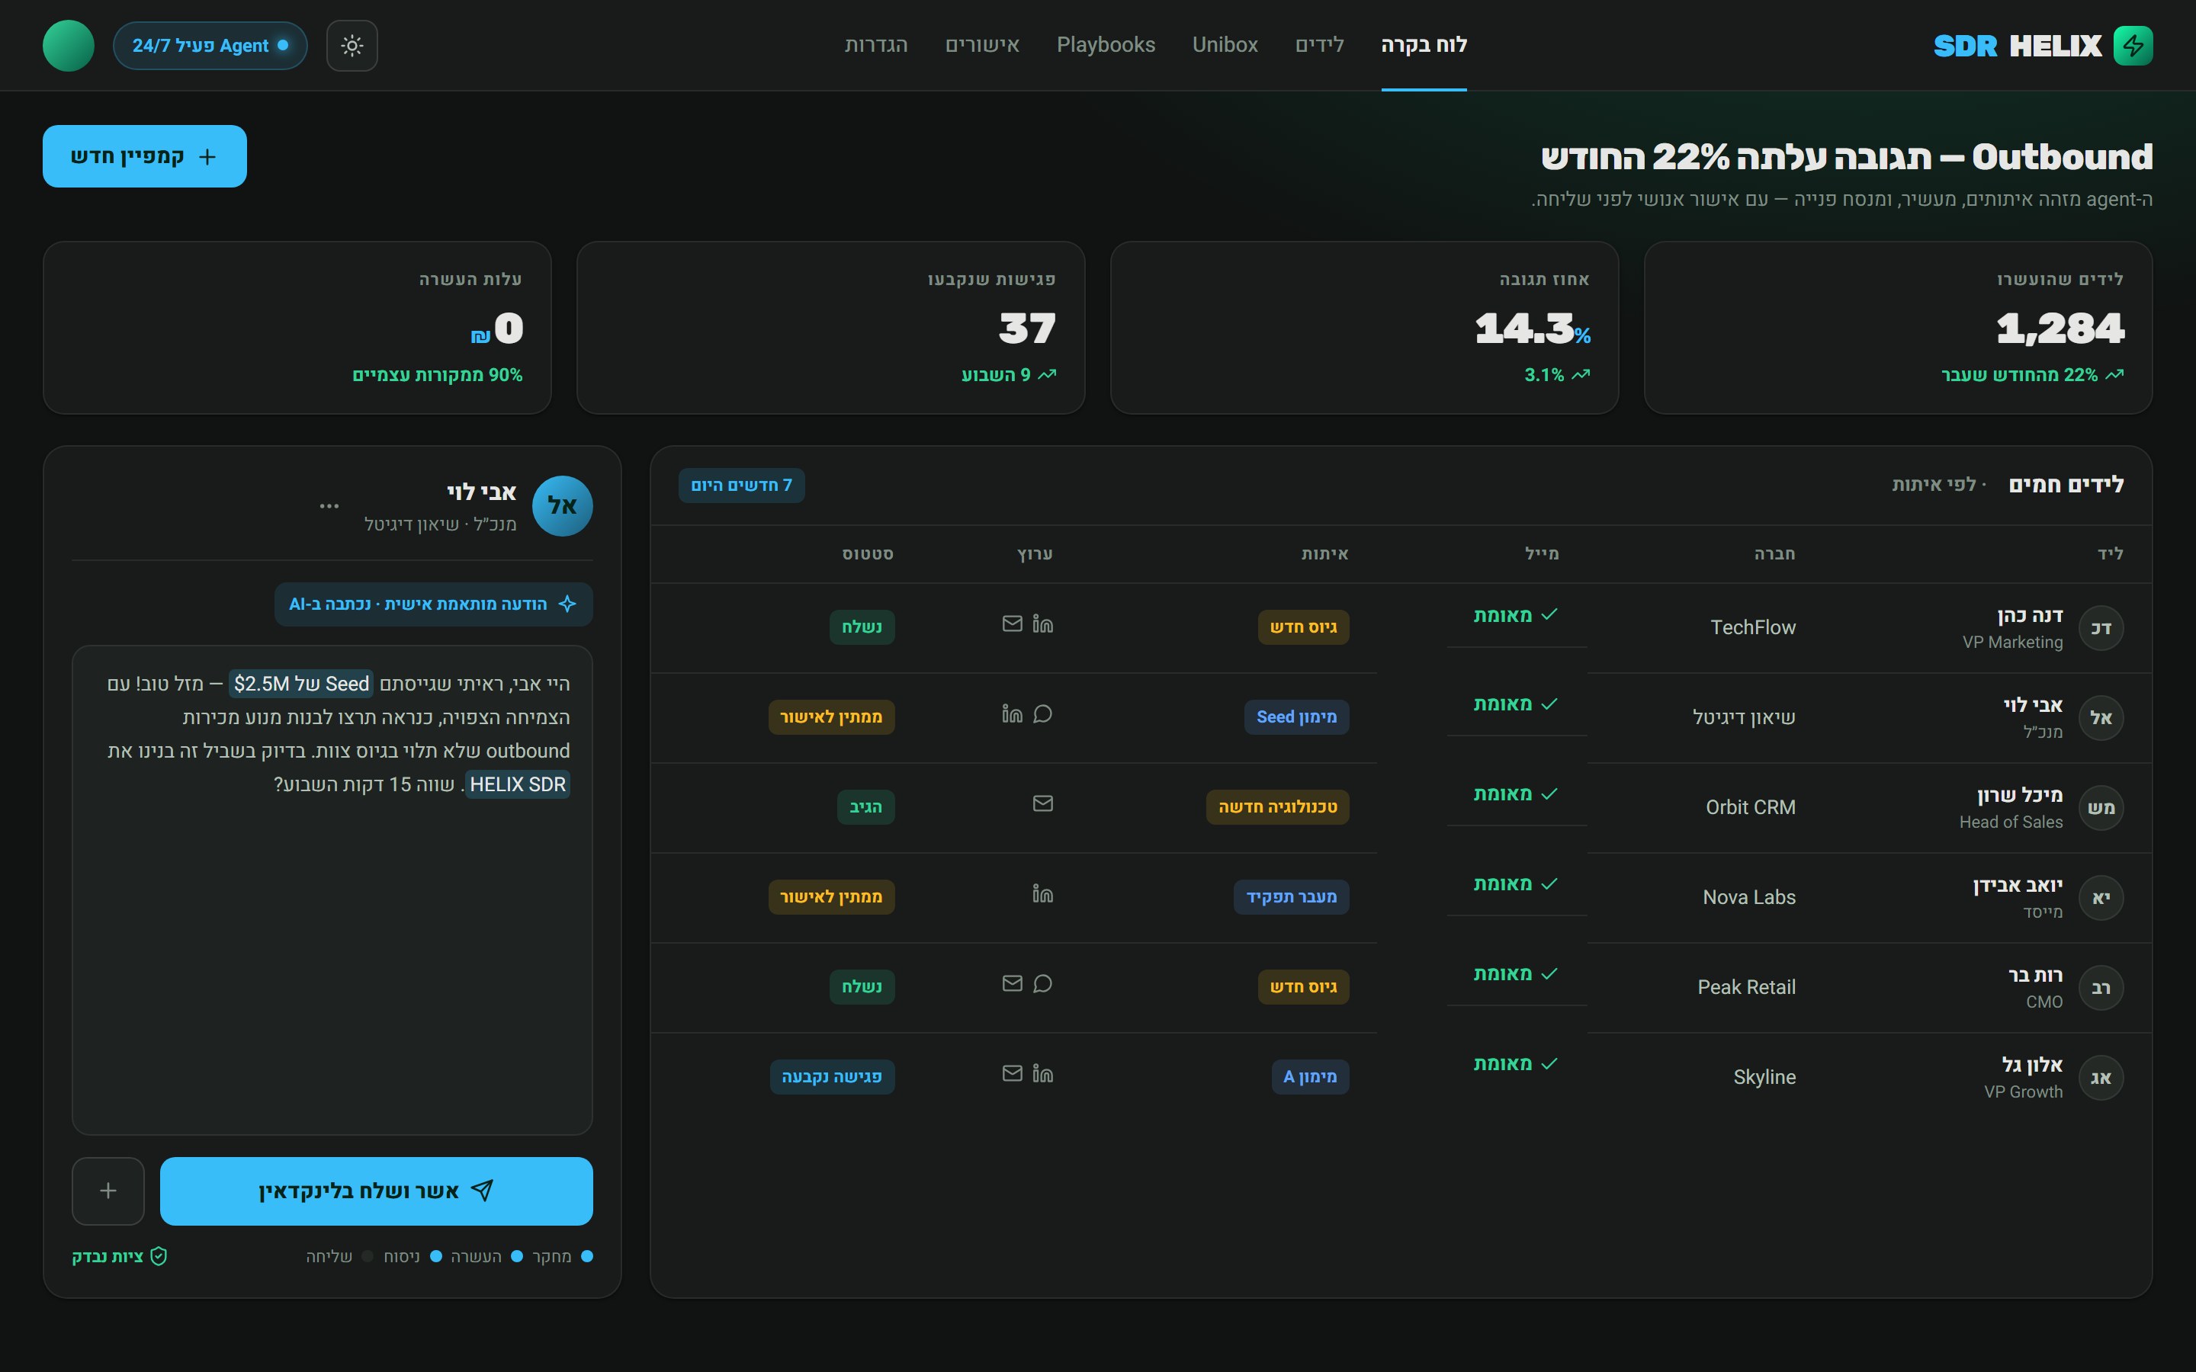The image size is (2196, 1372).
Task: Create new campaign with קמפיין חדש button
Action: 144,156
